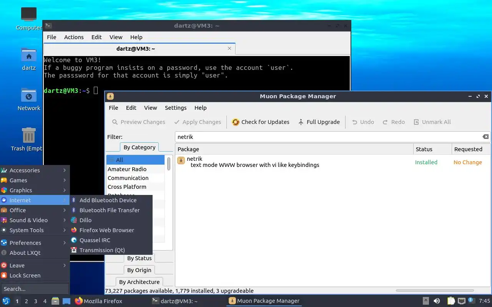Click the LXQt start menu button
Viewport: 492px width, 307px height.
tap(6, 301)
